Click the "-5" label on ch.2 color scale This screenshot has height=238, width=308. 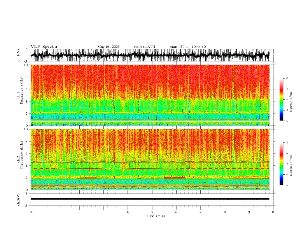[287, 164]
